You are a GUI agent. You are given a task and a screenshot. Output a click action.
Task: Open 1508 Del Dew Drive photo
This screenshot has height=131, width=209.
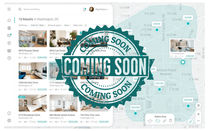coord(33,71)
